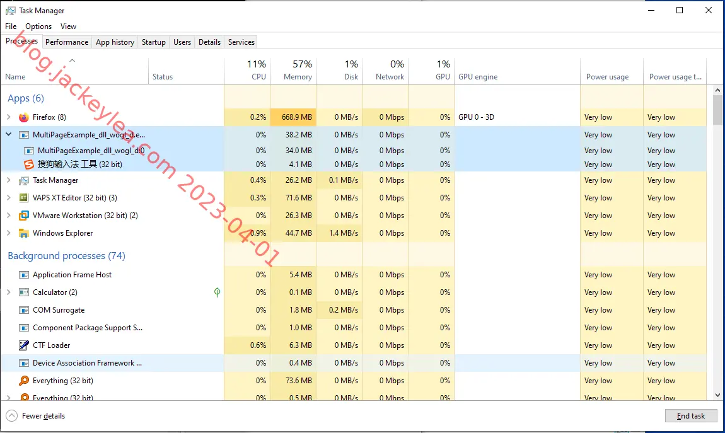725x433 pixels.
Task: Expand the Calculator (2) process group
Action: tap(8, 292)
